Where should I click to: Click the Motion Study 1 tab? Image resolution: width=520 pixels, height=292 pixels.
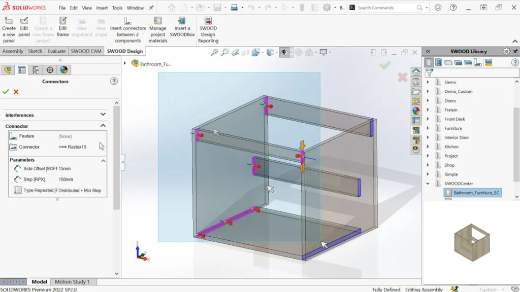72,282
